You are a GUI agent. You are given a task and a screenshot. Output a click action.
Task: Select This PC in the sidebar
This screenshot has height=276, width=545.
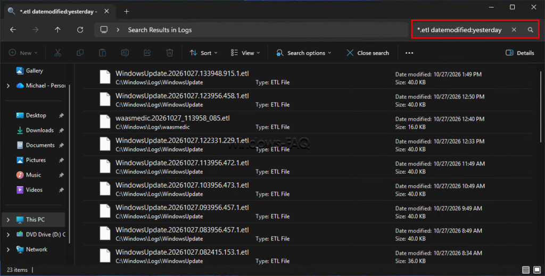[x=34, y=220]
